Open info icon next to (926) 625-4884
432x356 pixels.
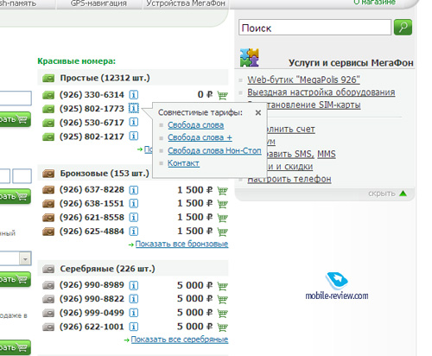pyautogui.click(x=134, y=231)
